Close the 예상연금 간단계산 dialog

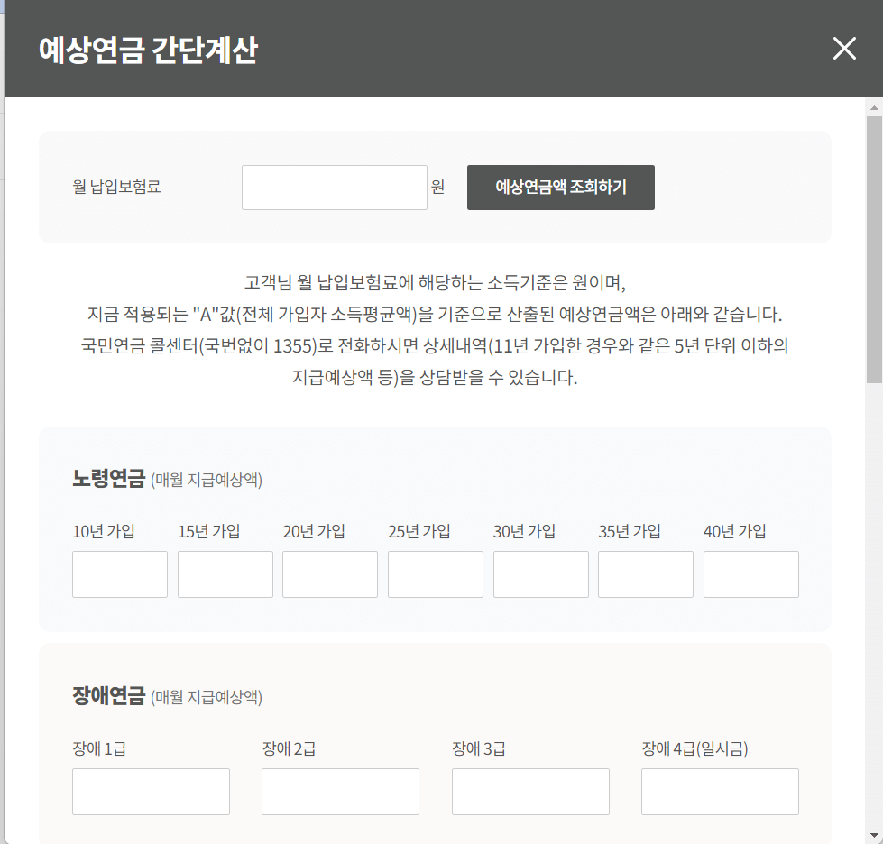[x=844, y=49]
